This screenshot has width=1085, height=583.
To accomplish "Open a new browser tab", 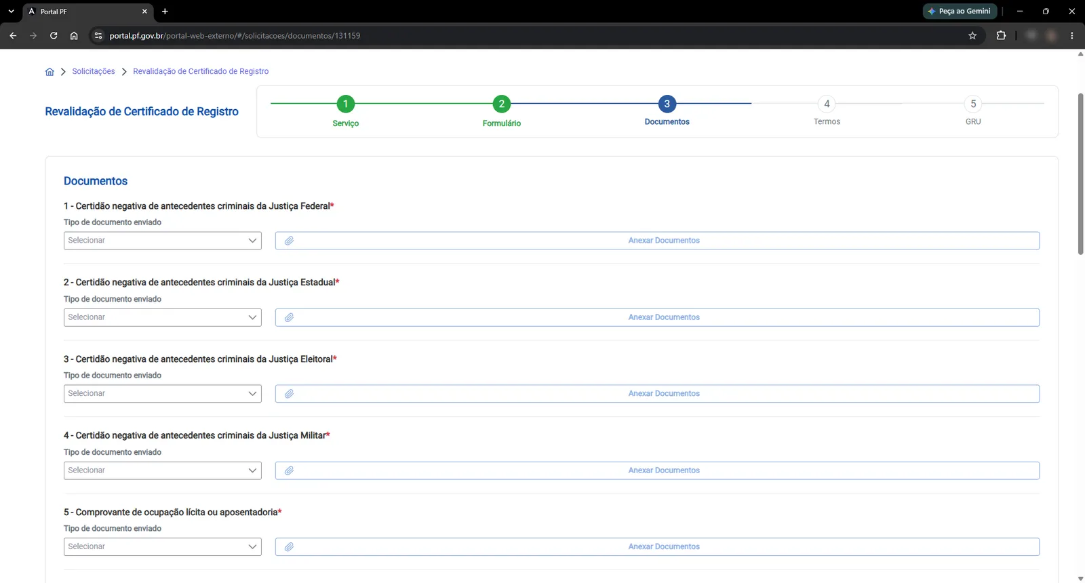I will tap(165, 12).
